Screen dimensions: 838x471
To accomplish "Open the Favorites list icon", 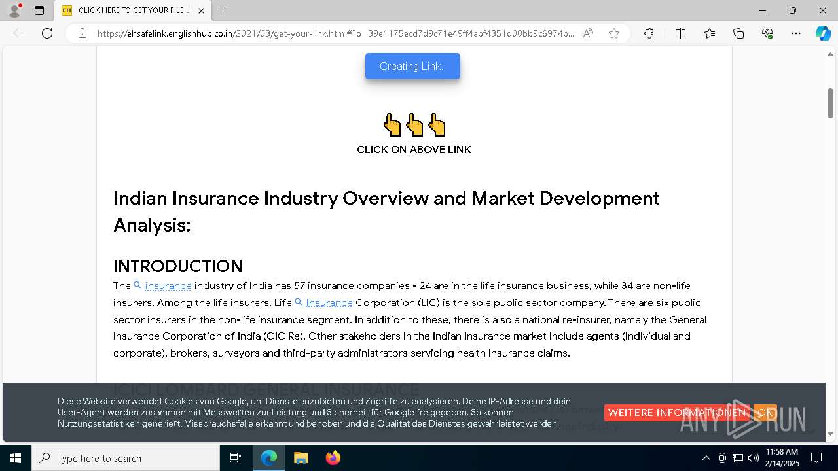I will [x=710, y=33].
